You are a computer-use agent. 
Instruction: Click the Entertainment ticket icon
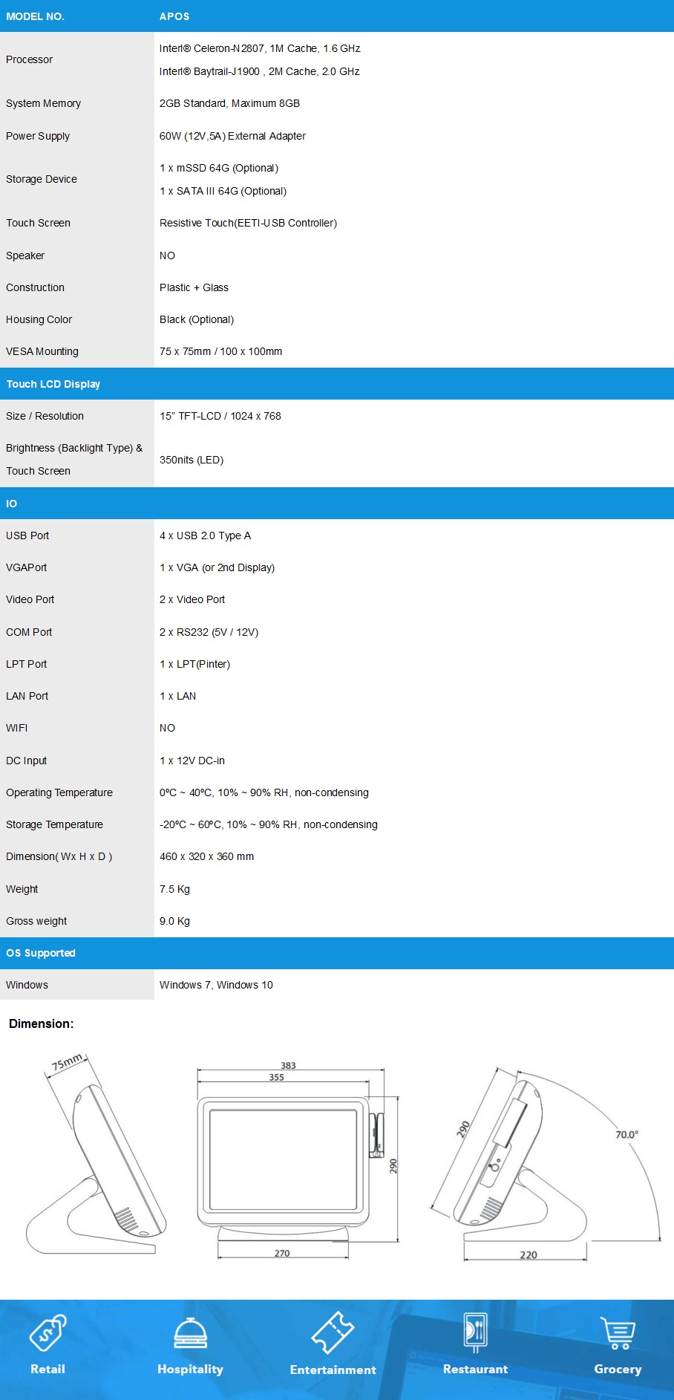coord(333,1332)
